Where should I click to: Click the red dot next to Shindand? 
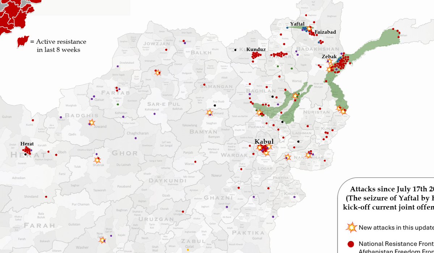coord(46,197)
